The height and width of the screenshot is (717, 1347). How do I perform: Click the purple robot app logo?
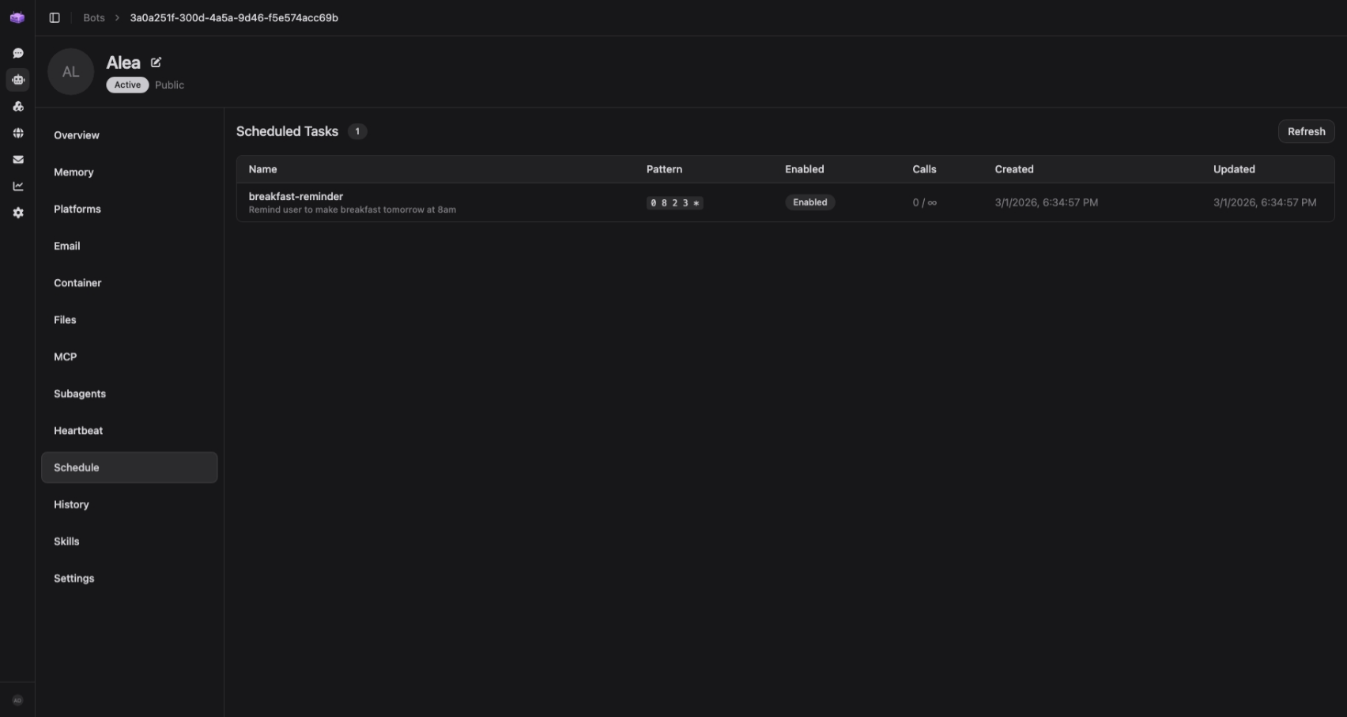(17, 17)
